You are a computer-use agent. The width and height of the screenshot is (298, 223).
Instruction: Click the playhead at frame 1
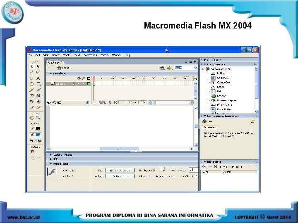click(x=94, y=78)
